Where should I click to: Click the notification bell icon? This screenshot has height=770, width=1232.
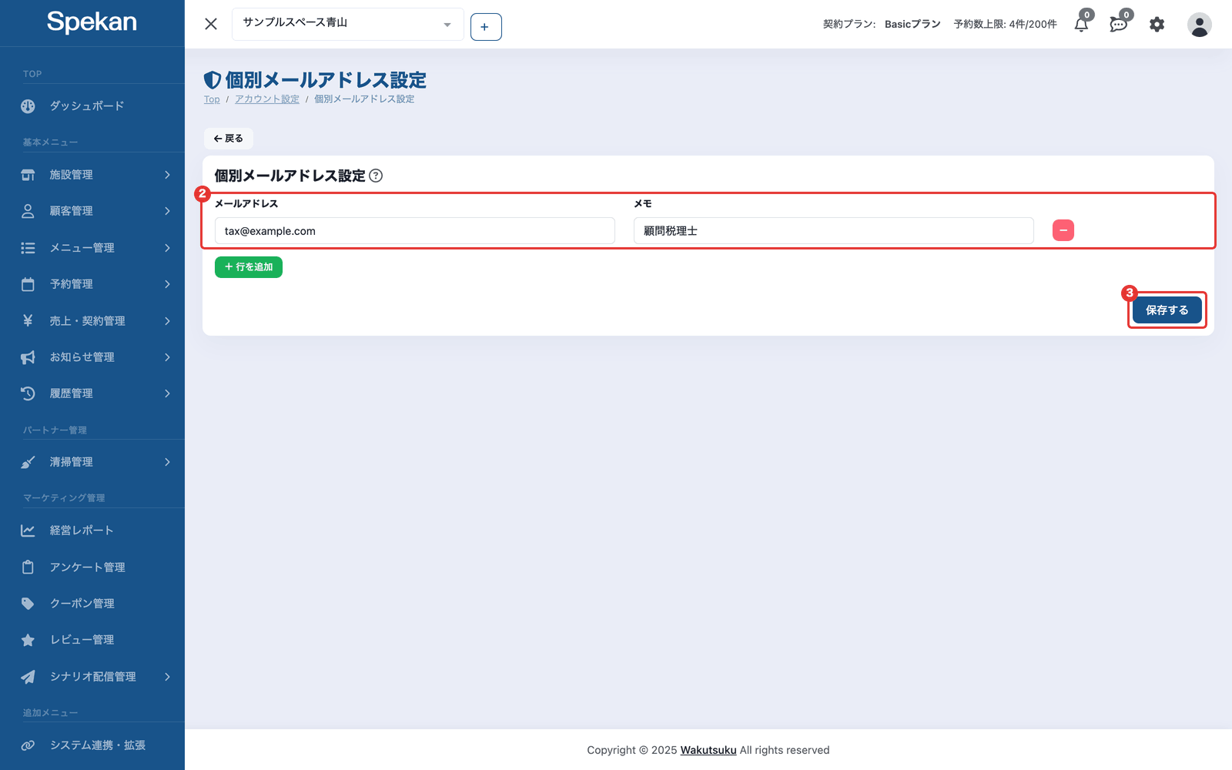point(1081,25)
